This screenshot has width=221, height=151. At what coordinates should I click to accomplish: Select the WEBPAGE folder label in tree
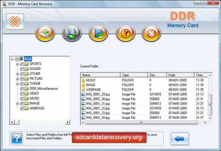coord(37,108)
